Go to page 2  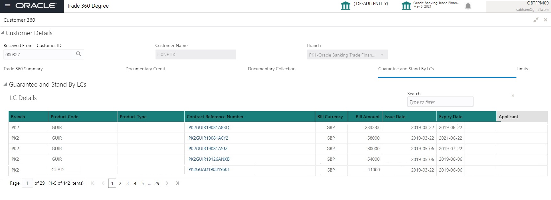(120, 183)
